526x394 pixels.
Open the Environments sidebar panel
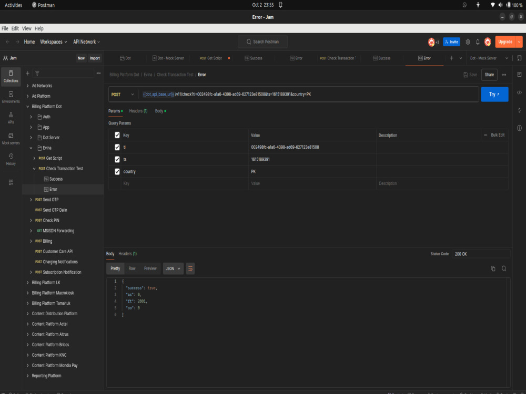tap(11, 97)
